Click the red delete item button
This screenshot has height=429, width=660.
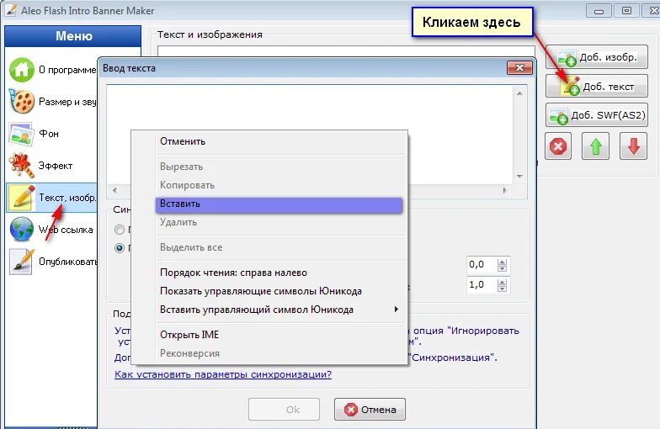tap(558, 146)
